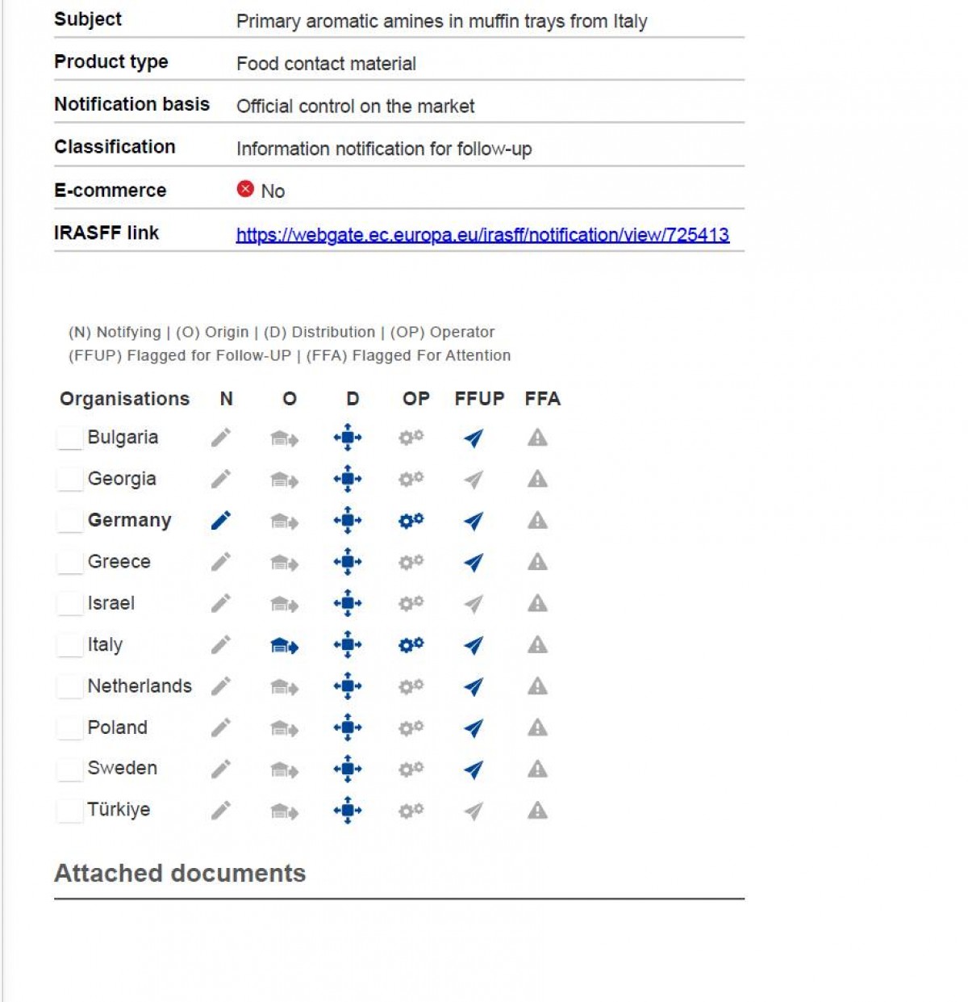Viewport: 968px width, 1002px height.
Task: Open the IRASFF notification link
Action: tap(482, 235)
